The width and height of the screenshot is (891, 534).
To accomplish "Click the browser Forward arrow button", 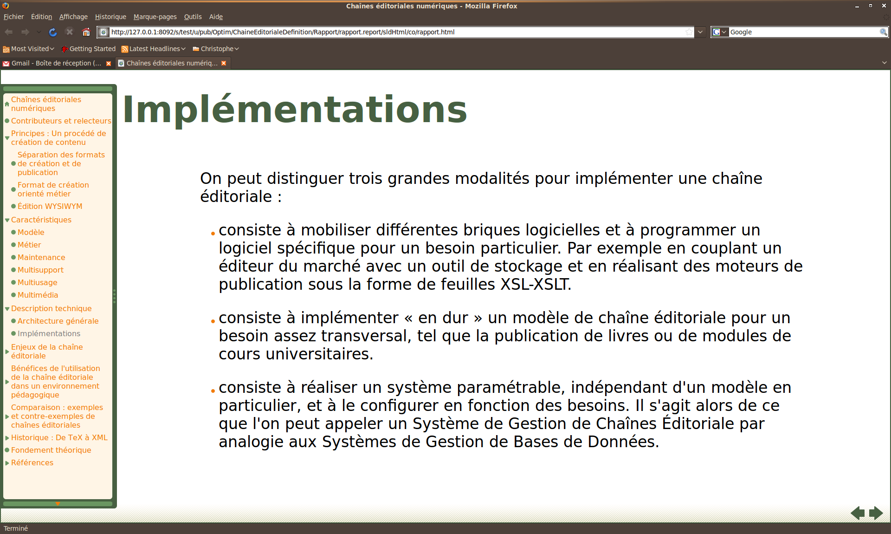I will (x=26, y=32).
